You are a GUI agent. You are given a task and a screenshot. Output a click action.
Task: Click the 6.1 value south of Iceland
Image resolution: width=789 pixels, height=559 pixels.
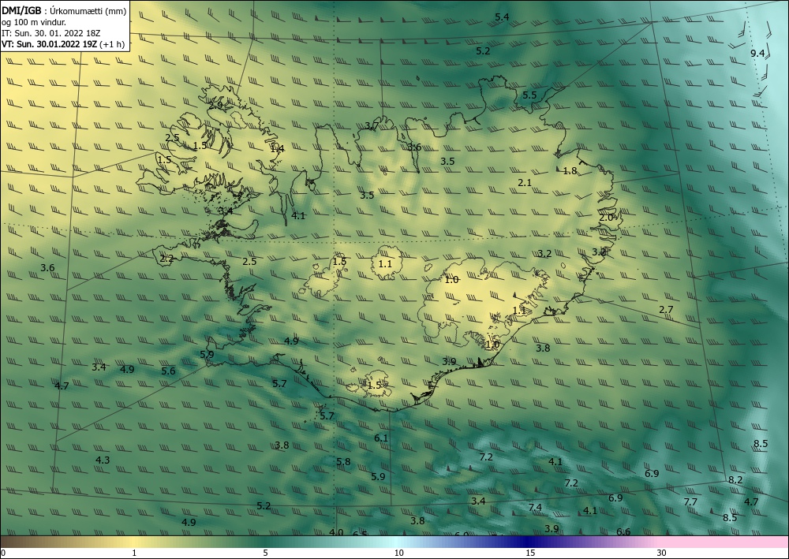click(381, 438)
